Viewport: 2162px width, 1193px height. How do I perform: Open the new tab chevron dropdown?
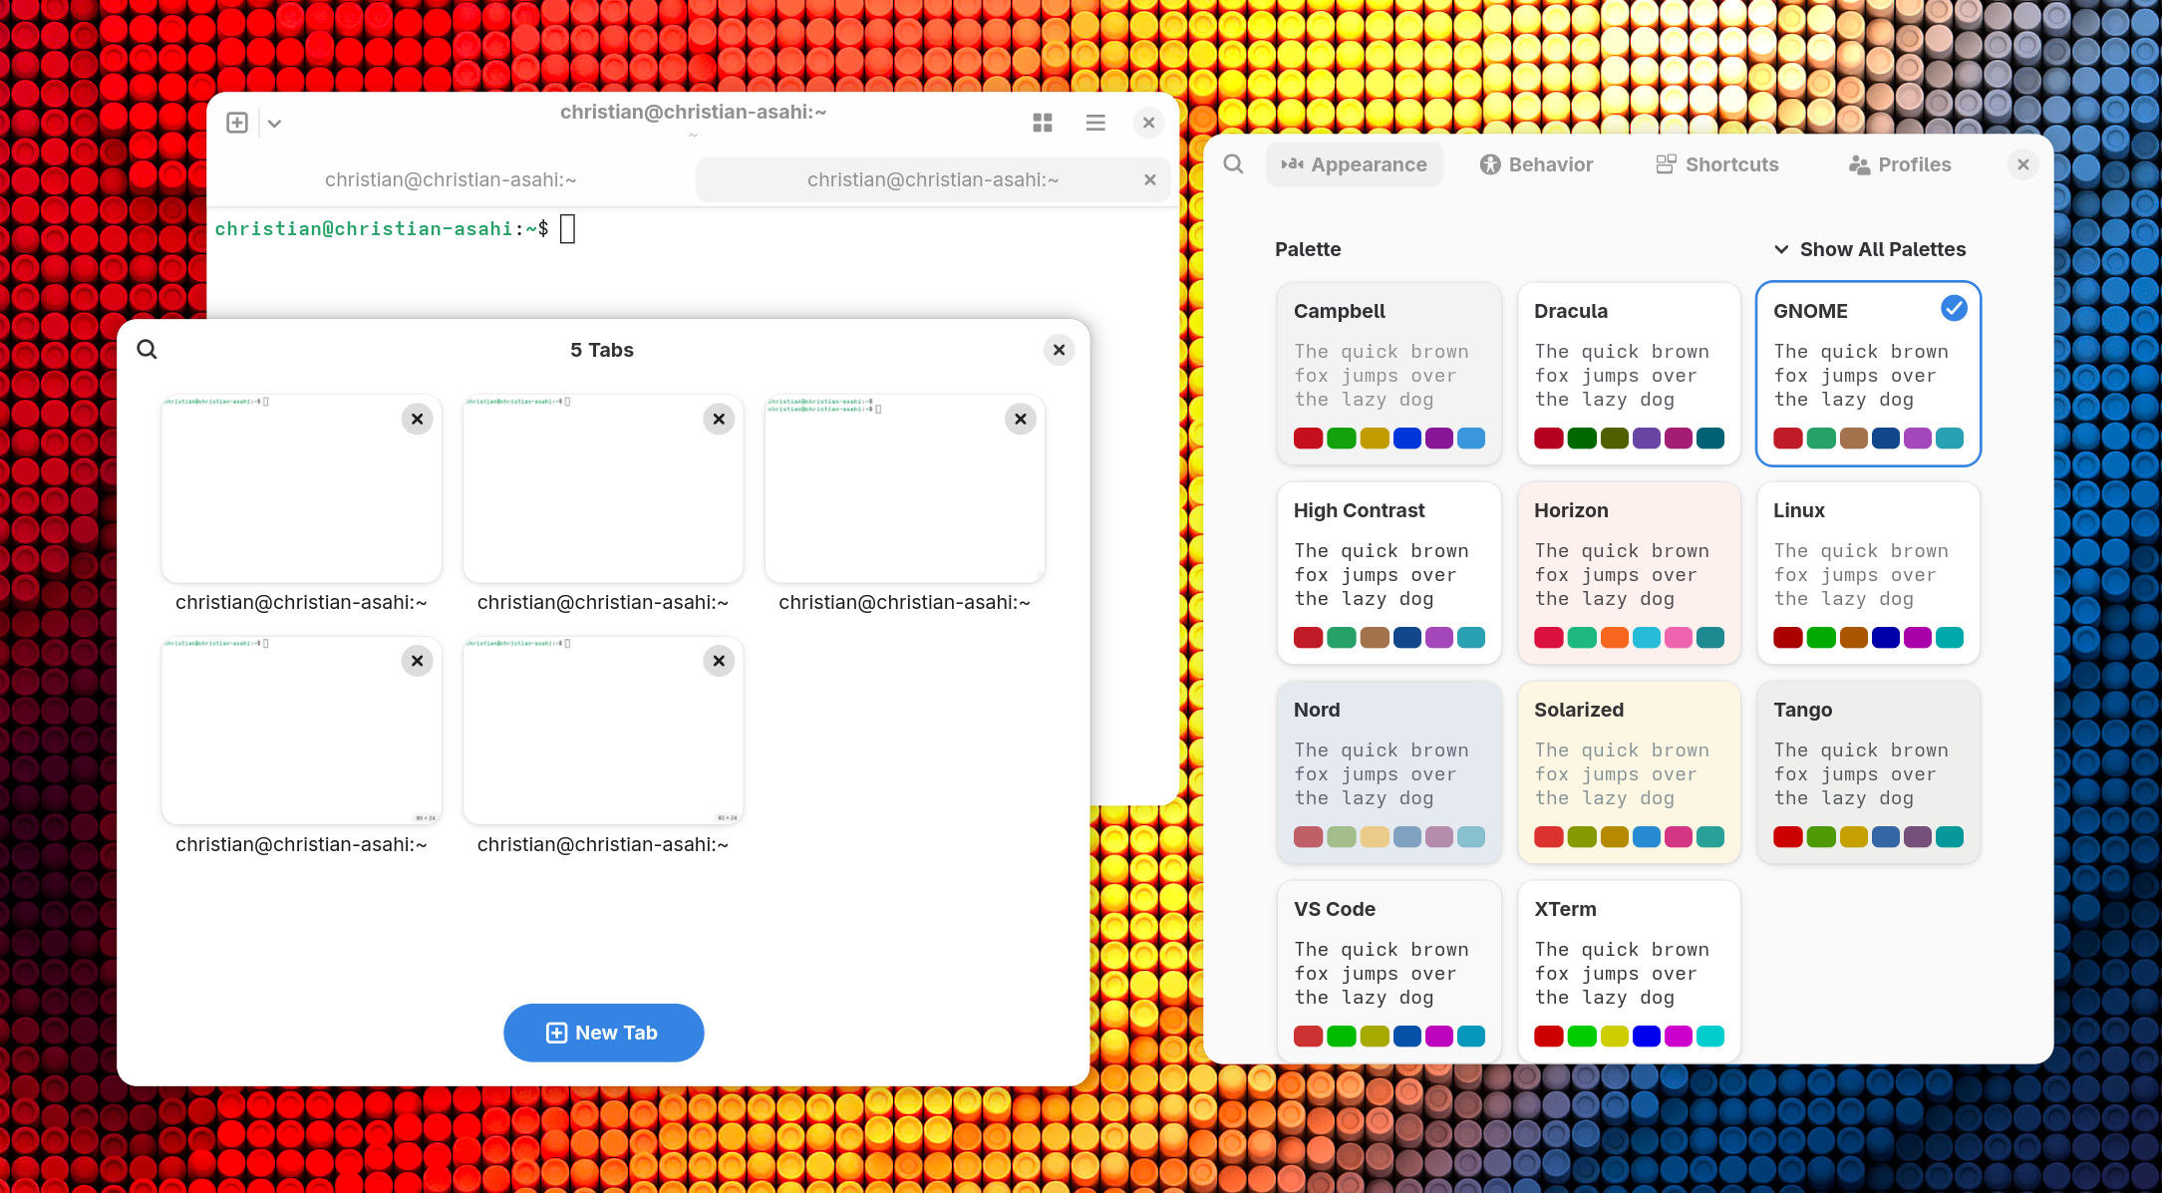click(275, 122)
